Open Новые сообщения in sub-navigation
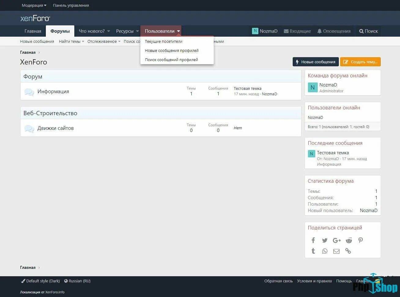The image size is (400, 297). click(x=37, y=42)
